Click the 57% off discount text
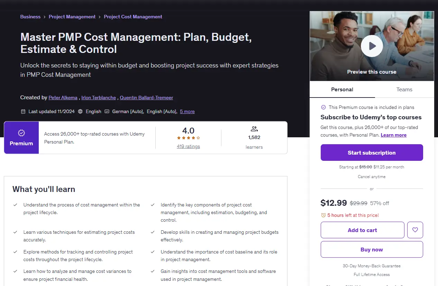The image size is (438, 286). click(x=380, y=203)
